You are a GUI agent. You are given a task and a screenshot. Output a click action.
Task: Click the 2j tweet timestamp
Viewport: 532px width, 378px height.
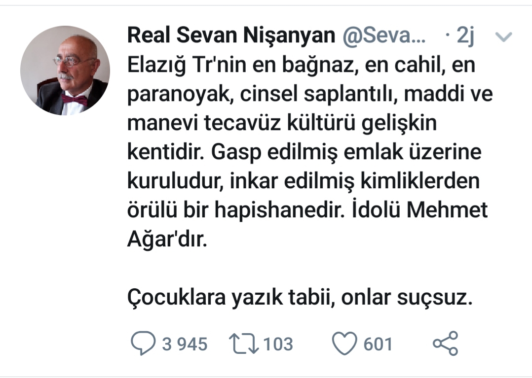coord(465,36)
